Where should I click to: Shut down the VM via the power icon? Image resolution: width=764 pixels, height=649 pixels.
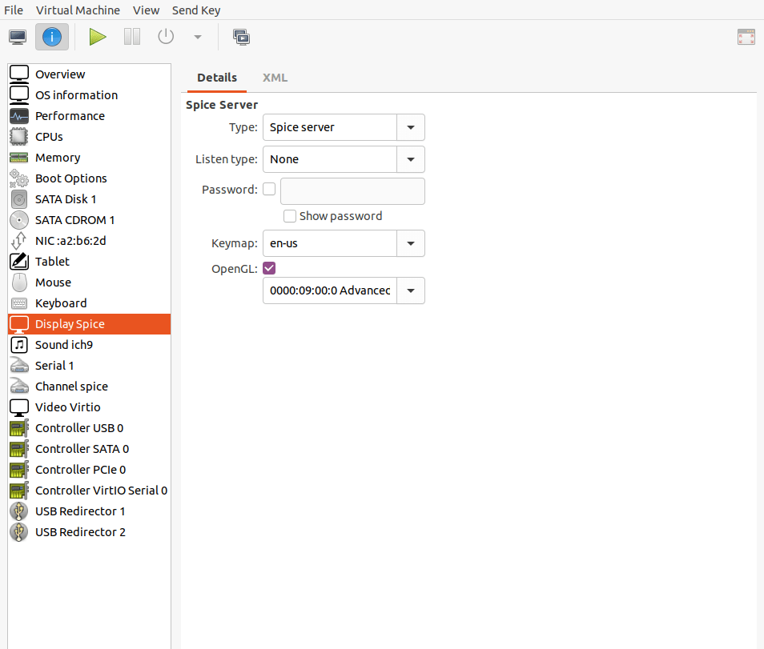click(x=165, y=36)
